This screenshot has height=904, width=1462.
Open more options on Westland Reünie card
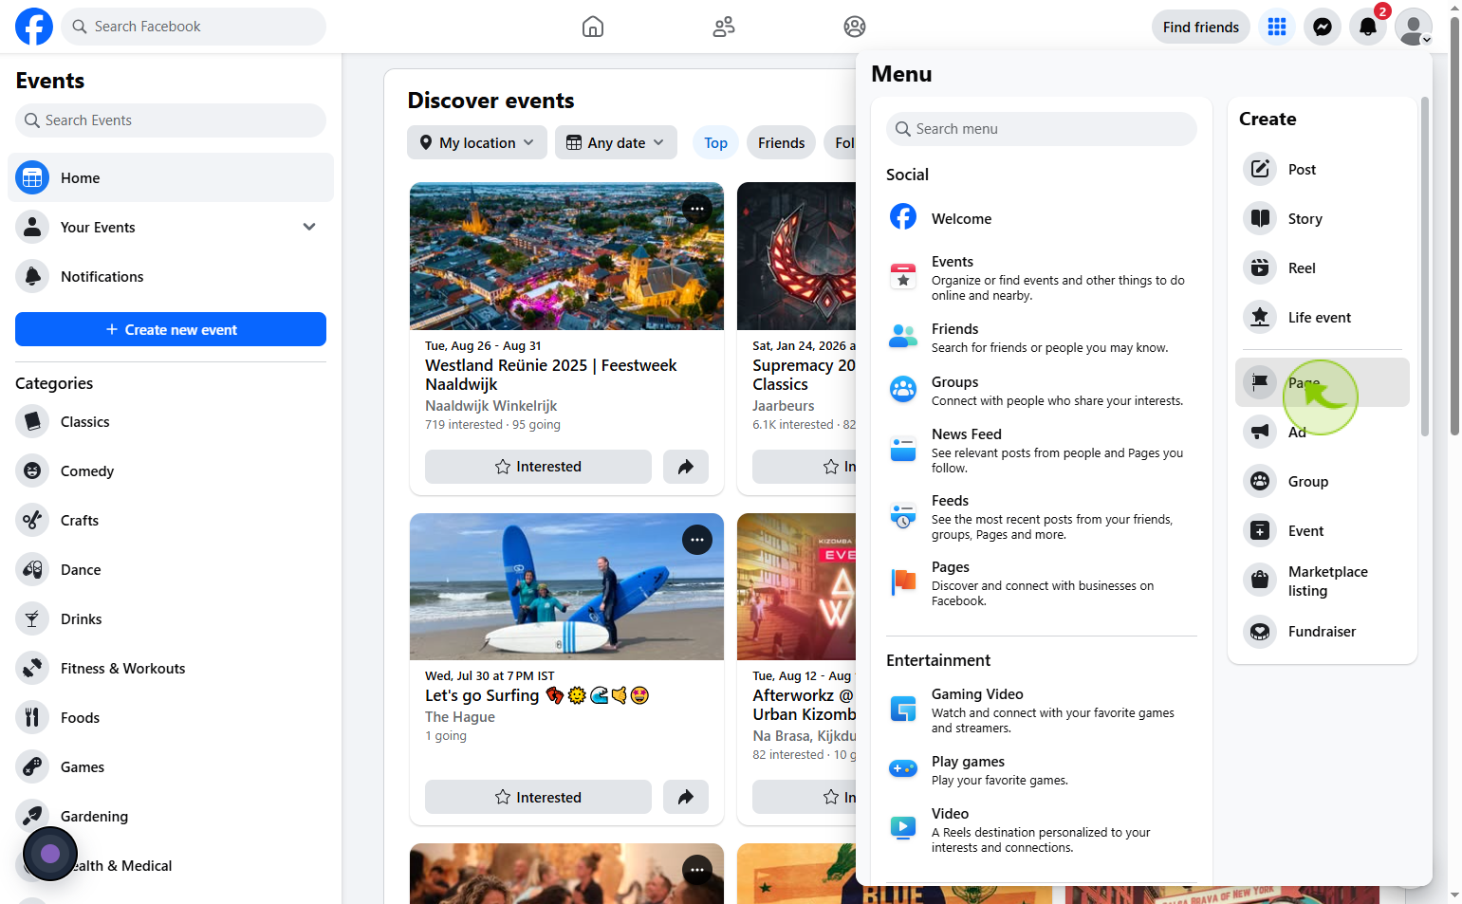pos(697,209)
